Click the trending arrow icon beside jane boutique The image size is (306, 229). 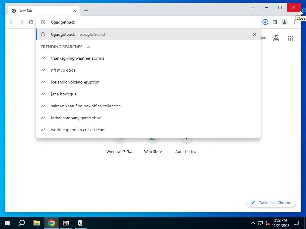tap(43, 94)
